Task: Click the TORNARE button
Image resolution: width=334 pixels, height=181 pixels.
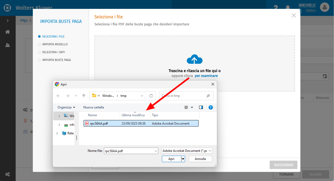Action: point(287,174)
